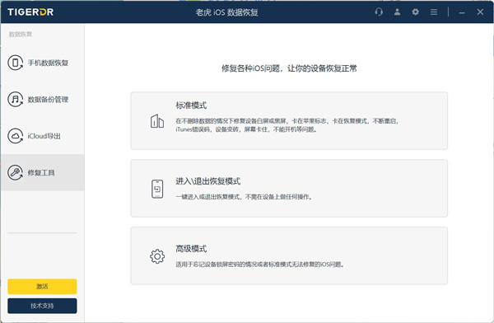
Task: Choose the 高级模式 repair card
Action: (289, 255)
